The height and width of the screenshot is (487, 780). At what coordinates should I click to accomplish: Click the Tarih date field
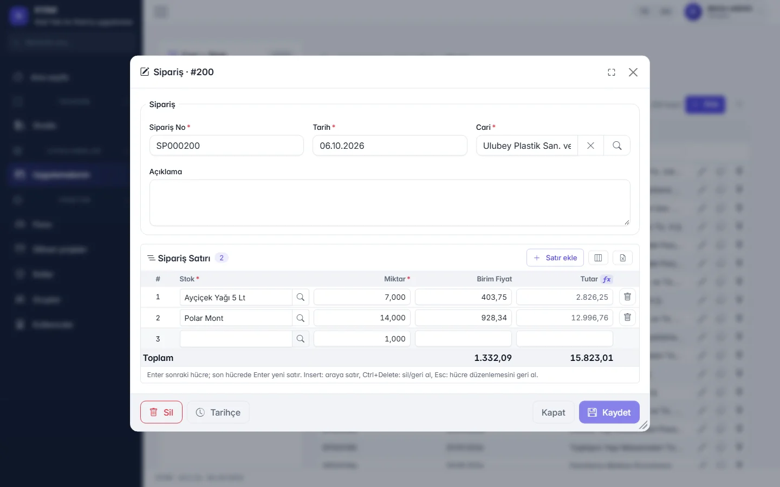pyautogui.click(x=390, y=146)
